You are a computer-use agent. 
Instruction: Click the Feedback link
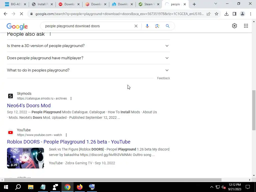tap(163, 78)
